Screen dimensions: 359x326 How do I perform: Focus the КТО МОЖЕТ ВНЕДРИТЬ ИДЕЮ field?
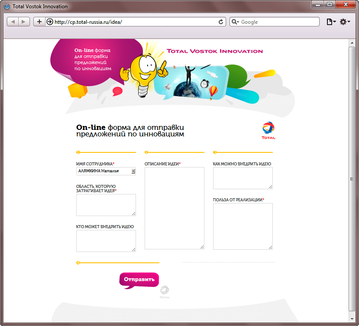(x=106, y=241)
